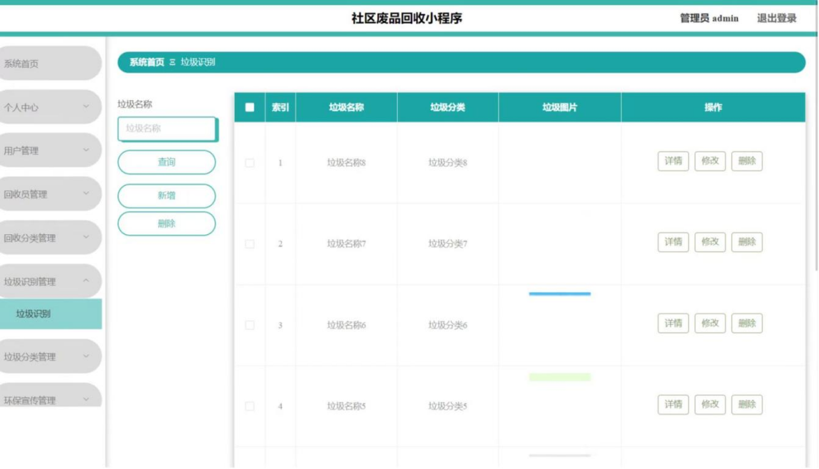Click the 垃圾识别 breadcrumb text
819x469 pixels.
click(x=198, y=62)
